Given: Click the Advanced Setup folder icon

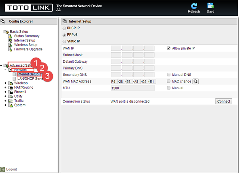Looking at the screenshot, I should click(6, 66).
